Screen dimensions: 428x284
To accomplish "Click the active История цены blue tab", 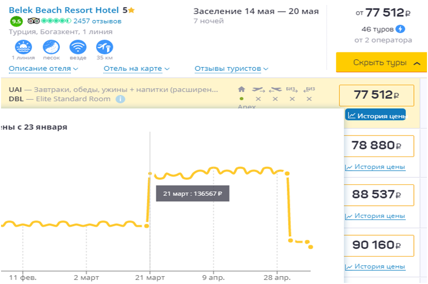I will click(375, 115).
